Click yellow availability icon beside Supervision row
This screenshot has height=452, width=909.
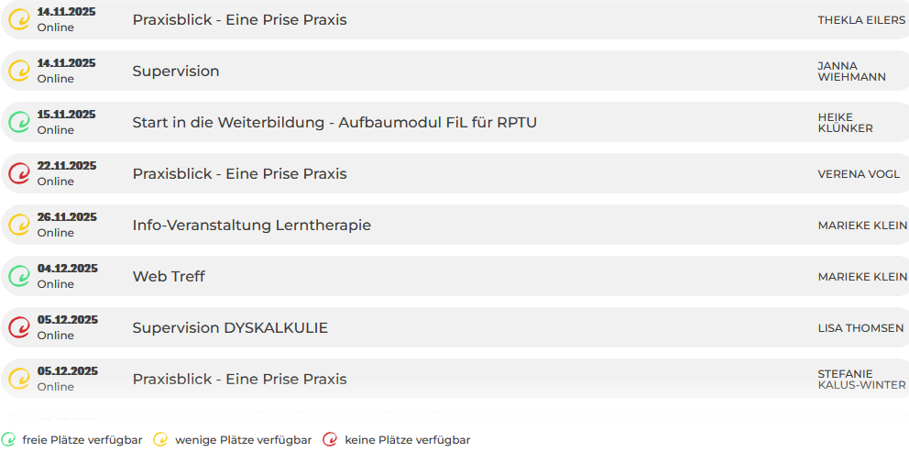point(19,71)
